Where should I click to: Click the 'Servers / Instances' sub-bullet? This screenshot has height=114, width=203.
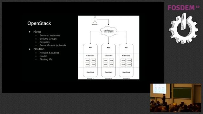(x=50, y=35)
